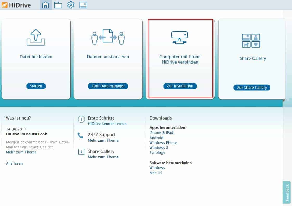Download the Windows software link

[x=157, y=168]
